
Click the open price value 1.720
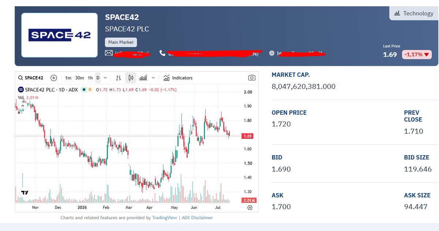click(x=281, y=124)
